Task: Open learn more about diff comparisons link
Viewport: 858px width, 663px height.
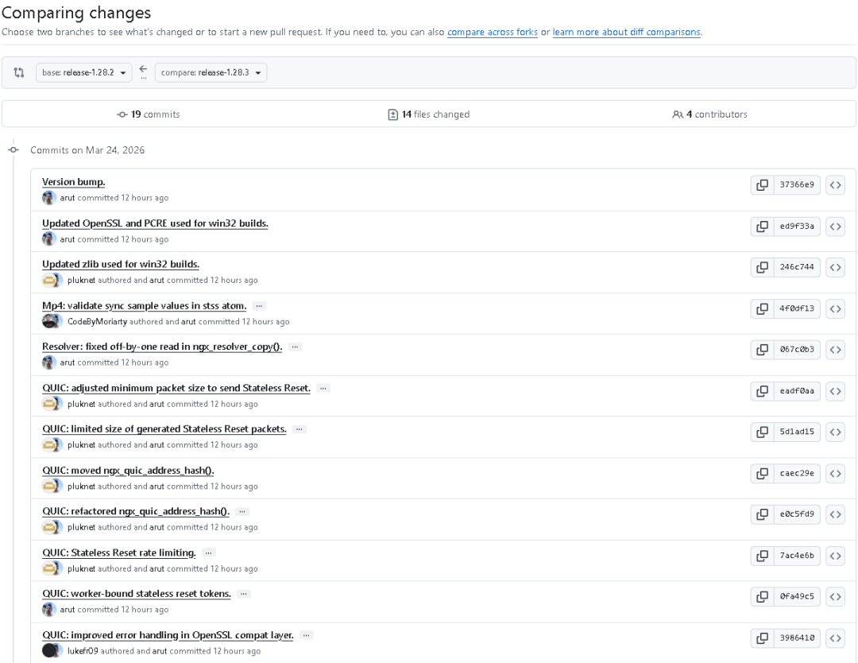Action: [627, 33]
